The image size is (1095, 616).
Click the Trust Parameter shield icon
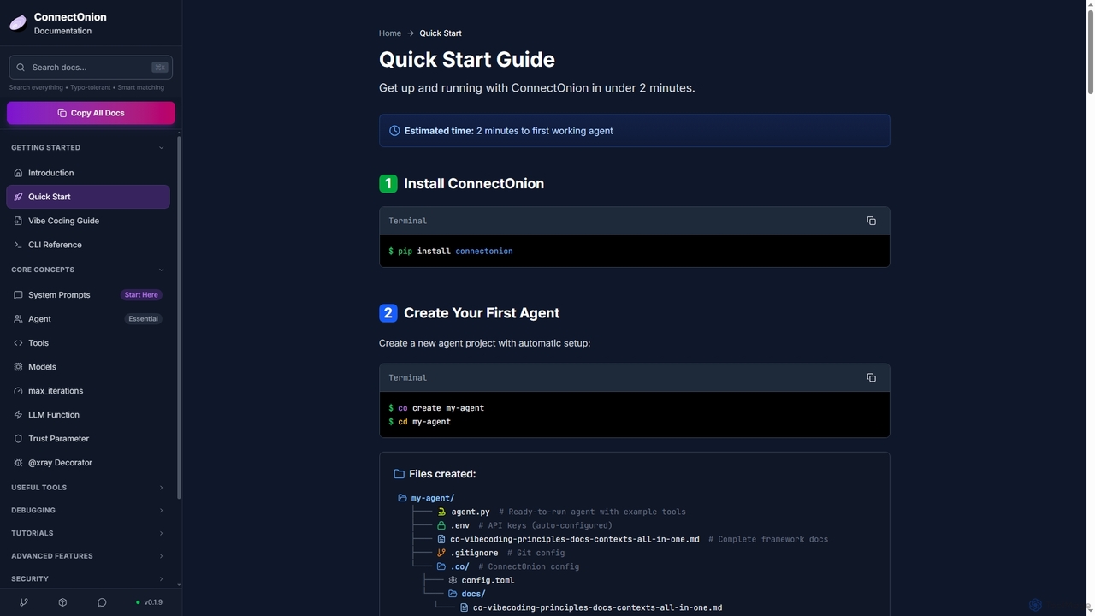click(x=18, y=439)
